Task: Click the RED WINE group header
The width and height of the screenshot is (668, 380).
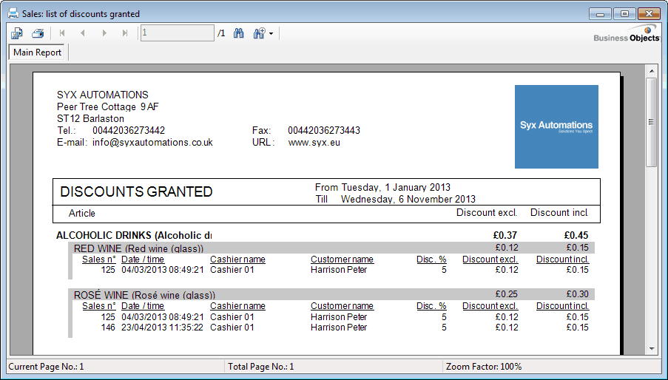Action: [138, 248]
